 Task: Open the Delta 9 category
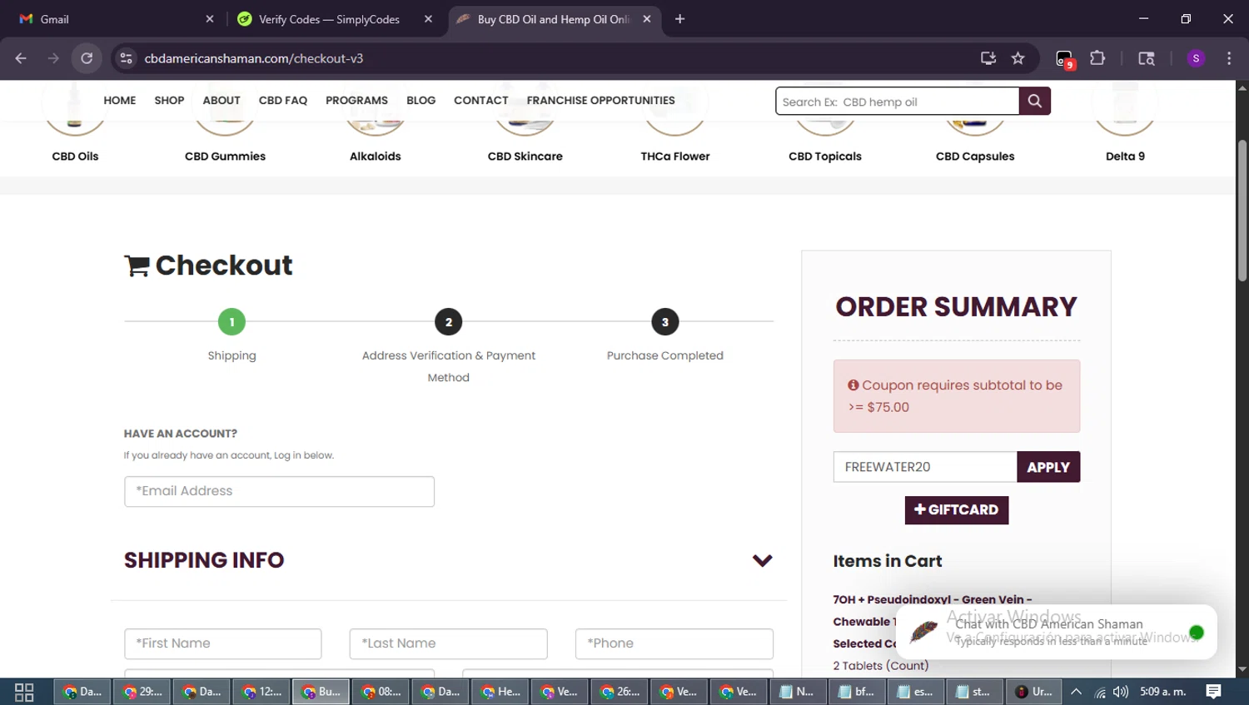1125,156
